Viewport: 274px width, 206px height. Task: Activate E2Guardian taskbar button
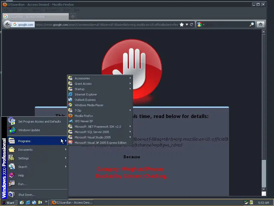[x=72, y=203]
